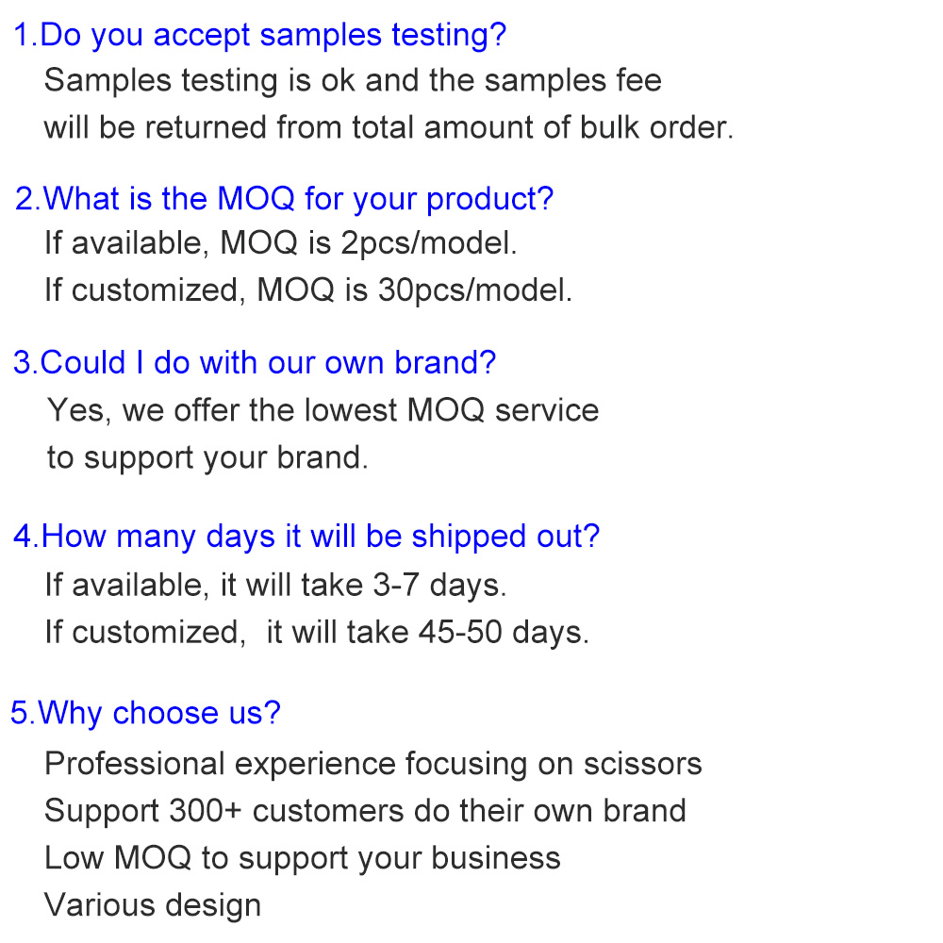943x943 pixels.
Task: Select 'Could I do with our own brand?'
Action: pyautogui.click(x=255, y=362)
